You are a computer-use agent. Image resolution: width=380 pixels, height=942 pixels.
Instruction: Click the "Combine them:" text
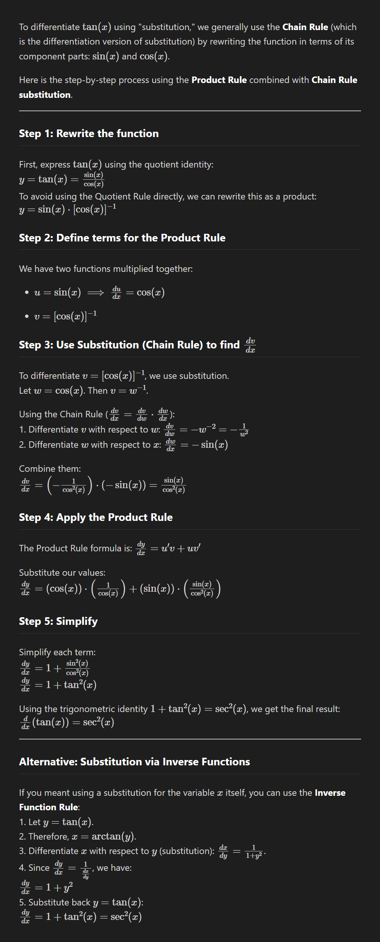(x=50, y=469)
